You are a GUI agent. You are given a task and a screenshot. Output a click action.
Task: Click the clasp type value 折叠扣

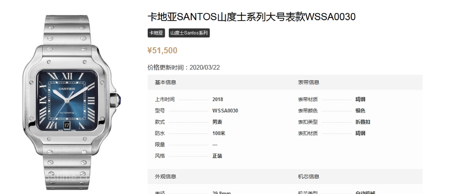pos(363,122)
